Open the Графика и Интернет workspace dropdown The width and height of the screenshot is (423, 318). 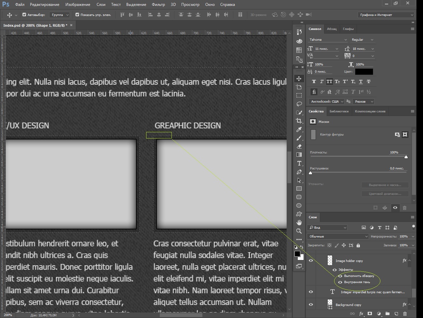pyautogui.click(x=386, y=15)
